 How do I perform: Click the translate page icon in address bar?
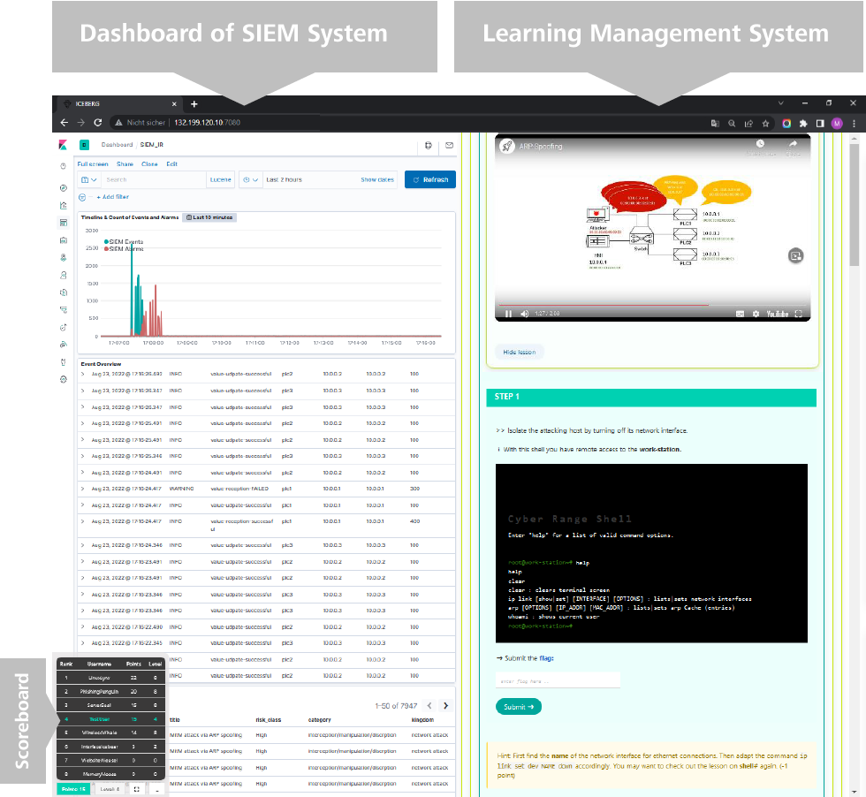(715, 123)
